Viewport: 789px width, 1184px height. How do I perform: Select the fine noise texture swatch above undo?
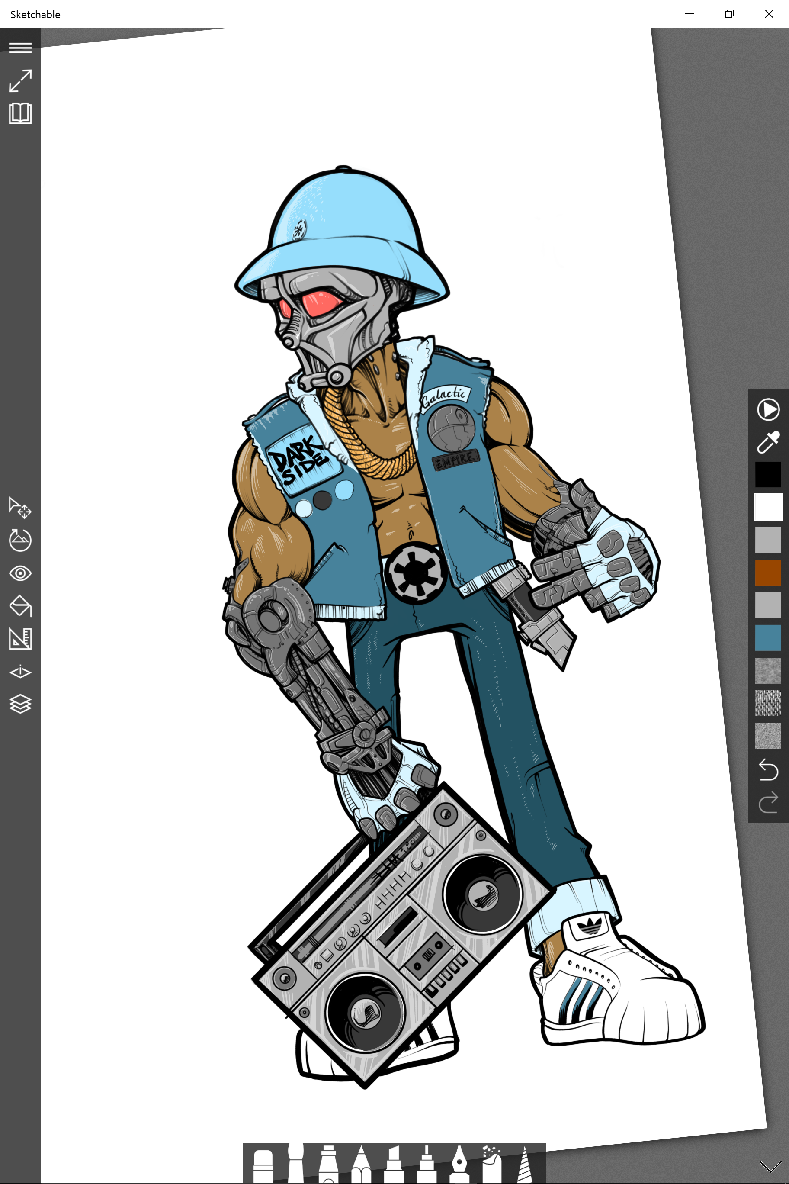(768, 736)
